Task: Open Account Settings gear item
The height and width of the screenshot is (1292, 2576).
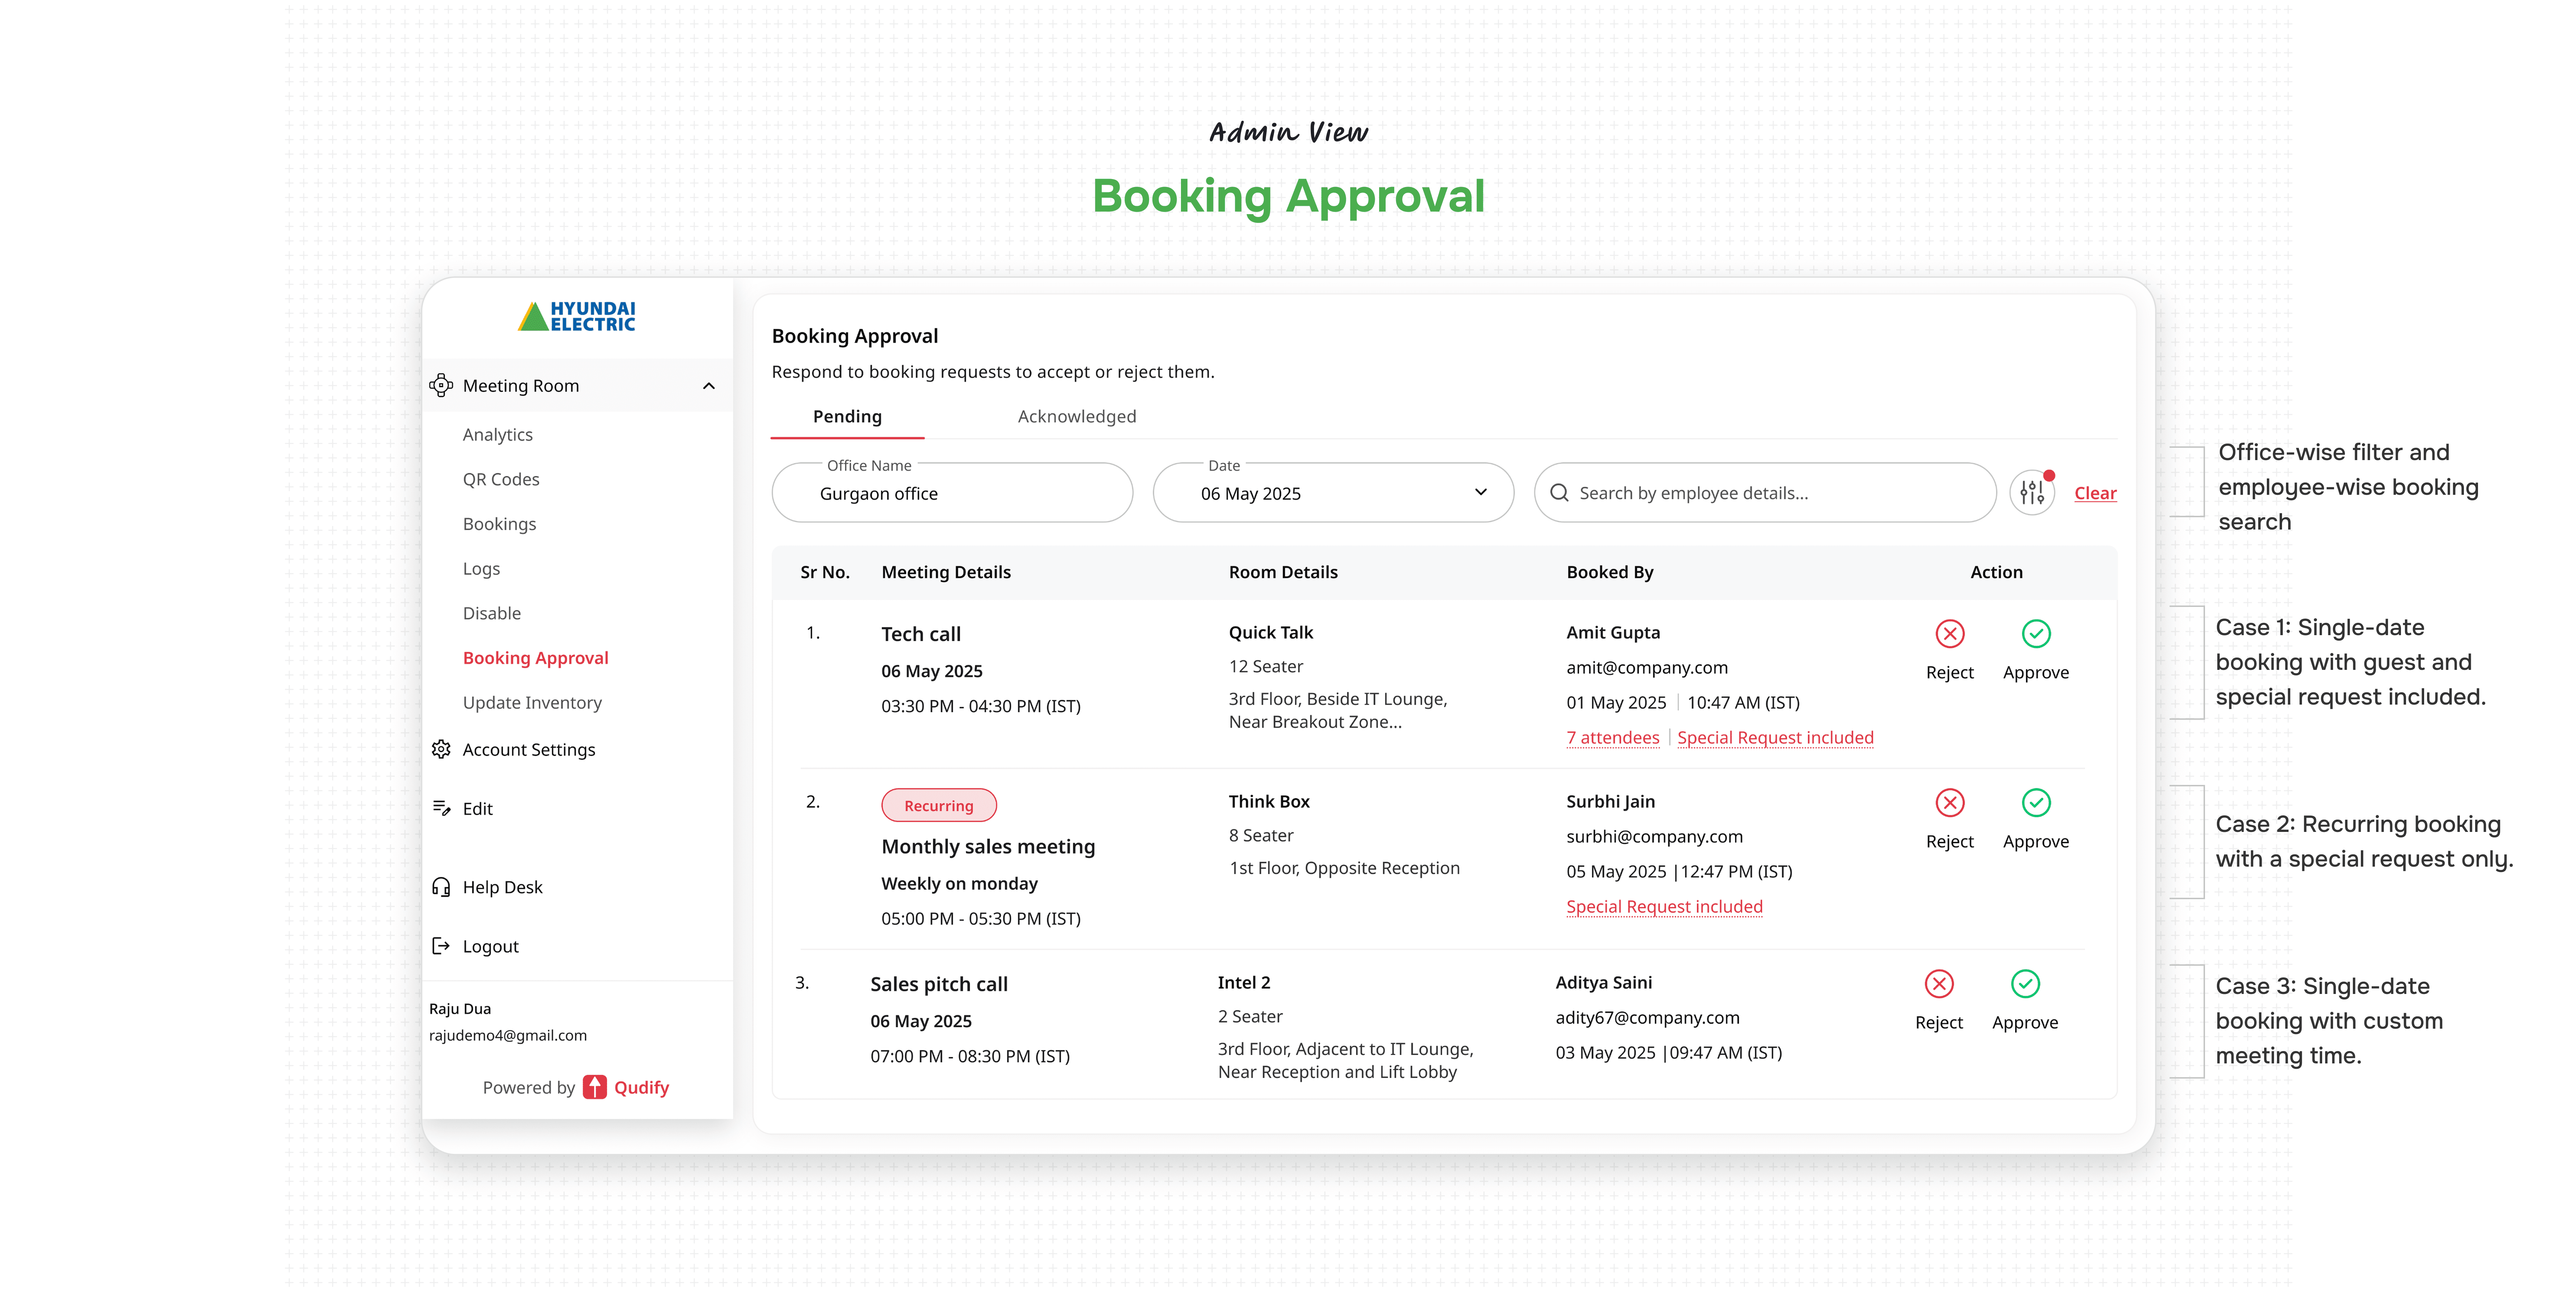Action: [528, 749]
